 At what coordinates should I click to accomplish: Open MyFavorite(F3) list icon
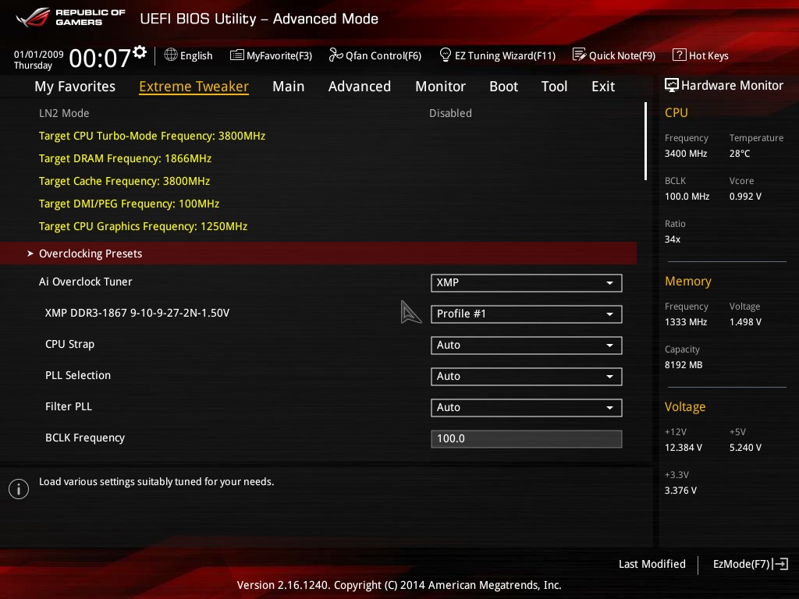[236, 55]
